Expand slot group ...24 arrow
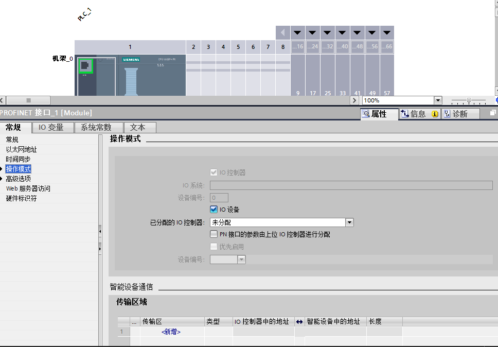Screen dimensions: 498x347 click(312, 32)
